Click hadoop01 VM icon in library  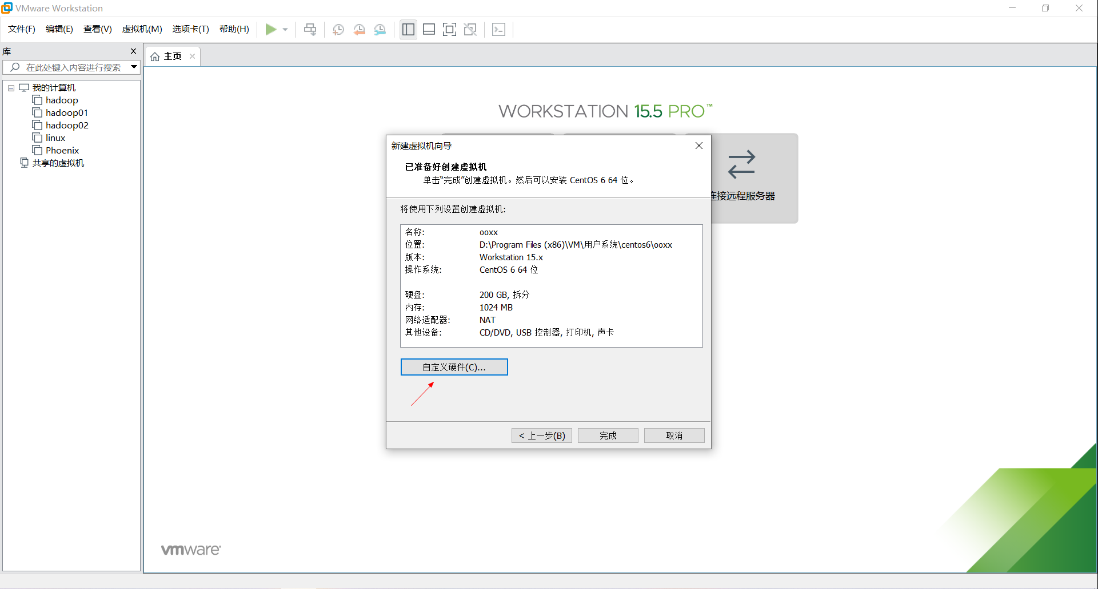tap(37, 112)
